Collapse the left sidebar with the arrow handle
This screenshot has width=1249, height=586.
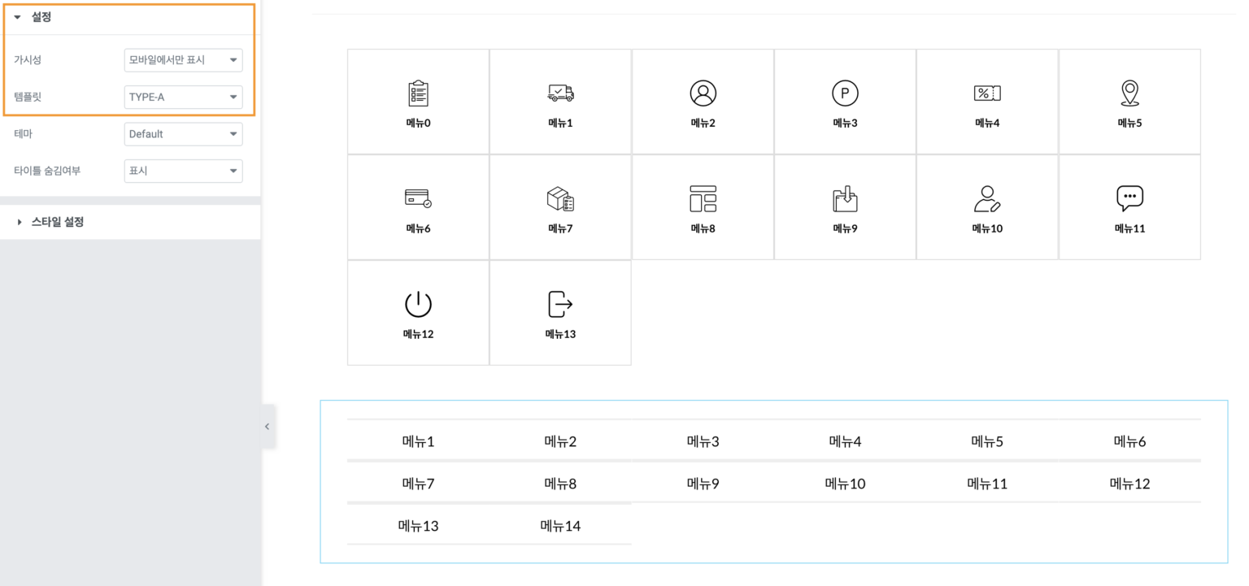click(267, 427)
